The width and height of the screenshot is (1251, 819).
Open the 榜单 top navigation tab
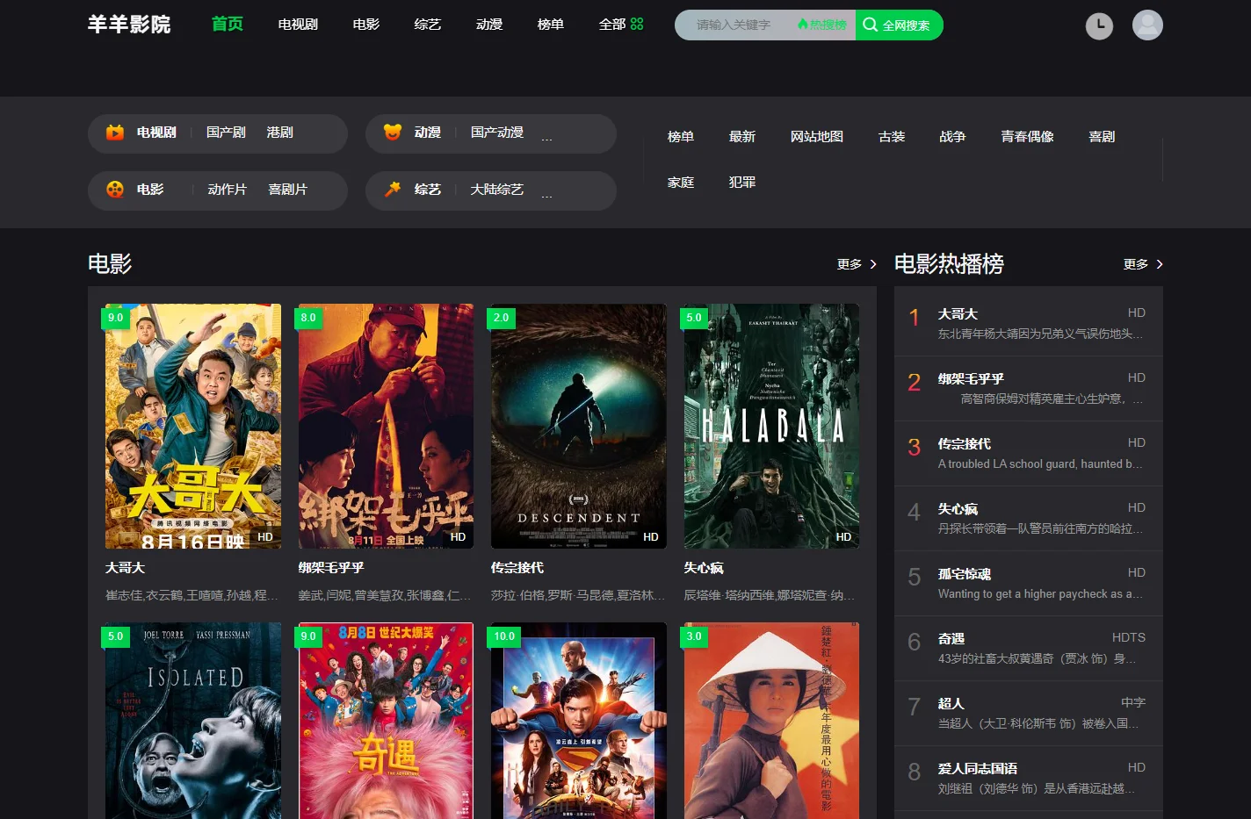[x=551, y=25]
